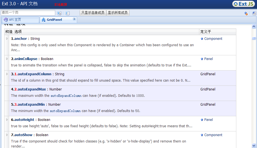Click the 显示所有成员 button
The width and height of the screenshot is (257, 148).
pyautogui.click(x=118, y=13)
